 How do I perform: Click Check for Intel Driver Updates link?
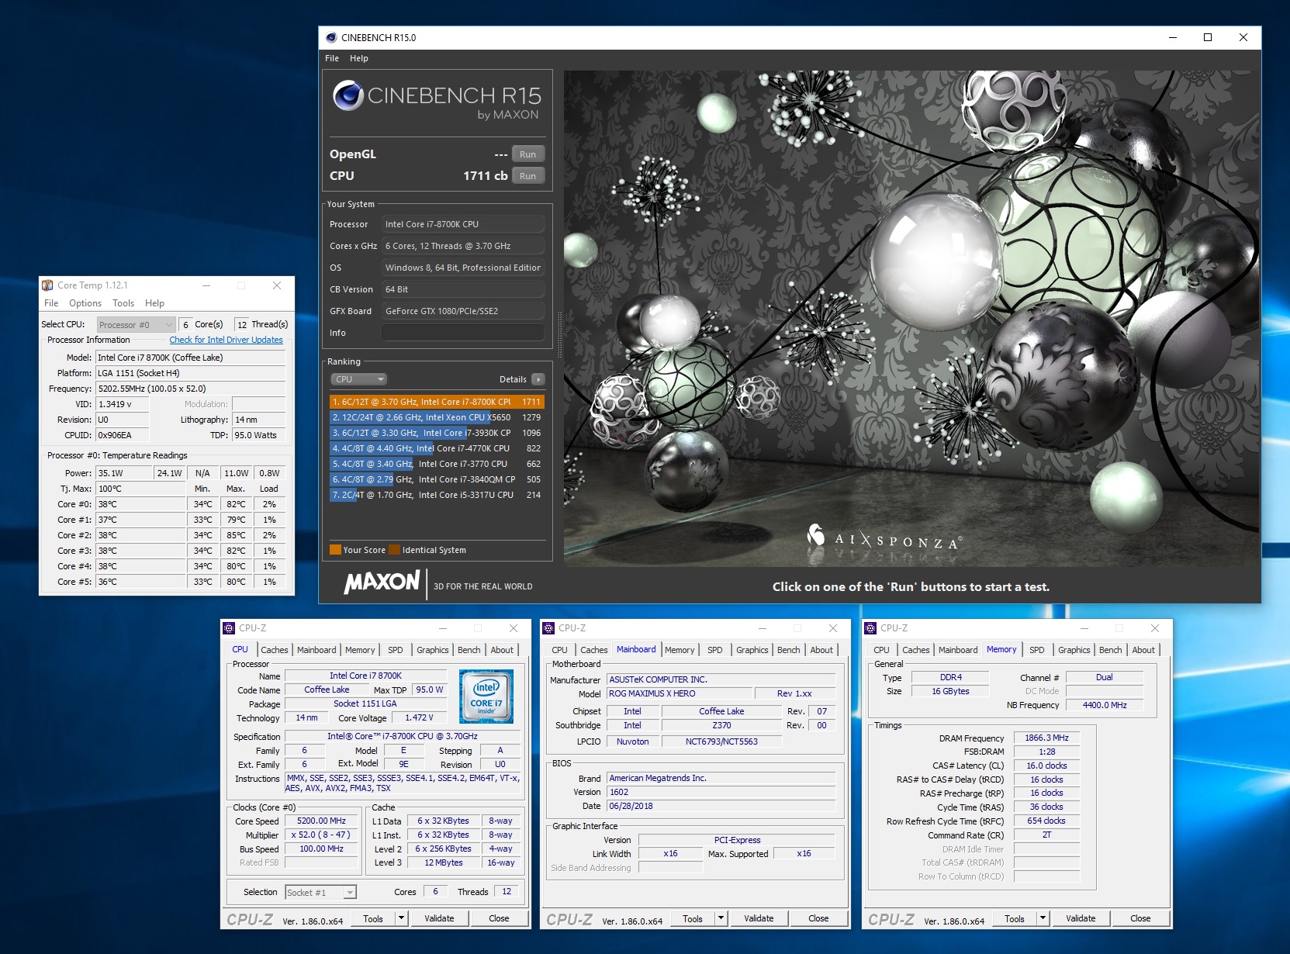(226, 340)
